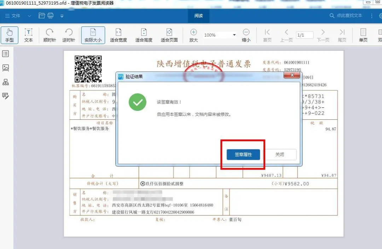Rotate the page clockwise with 顺时针

[48, 35]
